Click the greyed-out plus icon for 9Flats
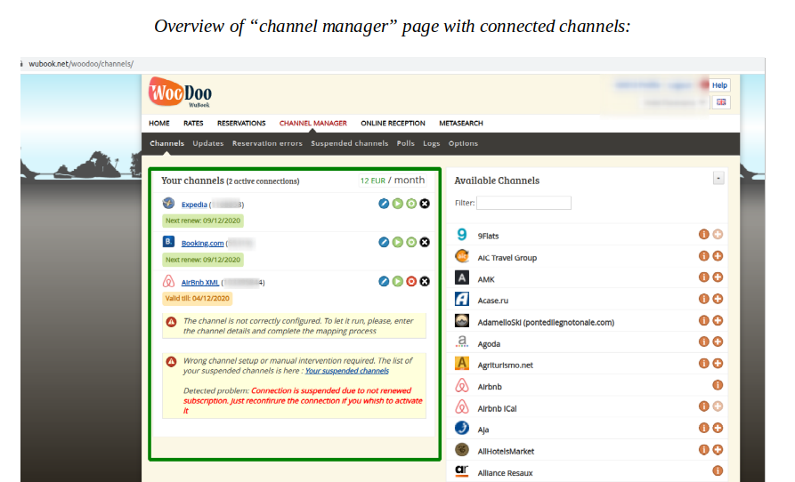 click(718, 234)
